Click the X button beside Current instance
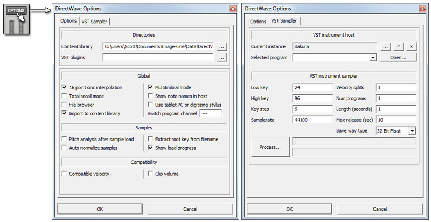The height and width of the screenshot is (222, 431). click(x=411, y=47)
